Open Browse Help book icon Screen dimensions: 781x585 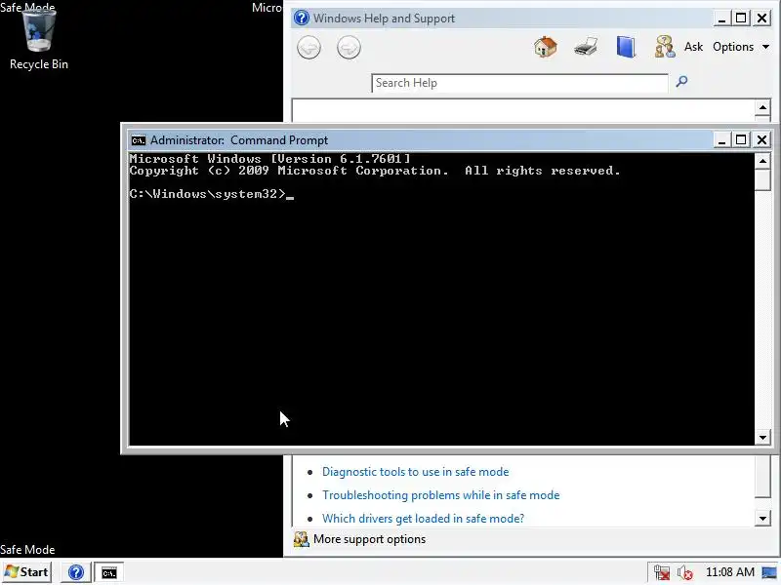[626, 47]
